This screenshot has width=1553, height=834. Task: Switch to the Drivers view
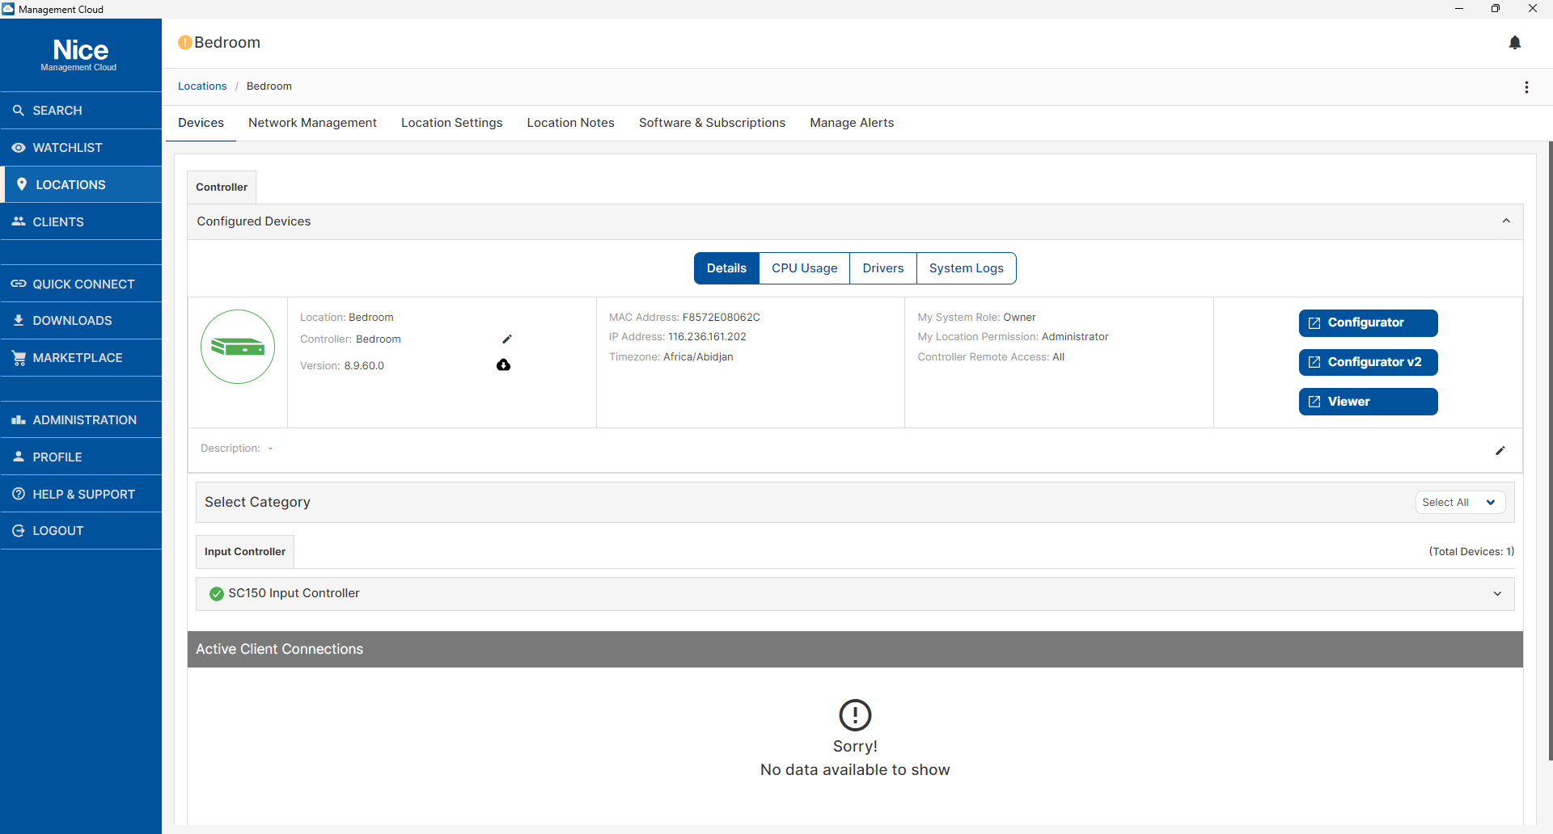883,268
